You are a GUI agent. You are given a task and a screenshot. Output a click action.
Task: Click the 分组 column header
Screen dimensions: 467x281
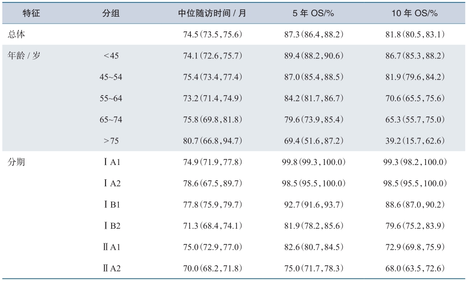(x=111, y=13)
